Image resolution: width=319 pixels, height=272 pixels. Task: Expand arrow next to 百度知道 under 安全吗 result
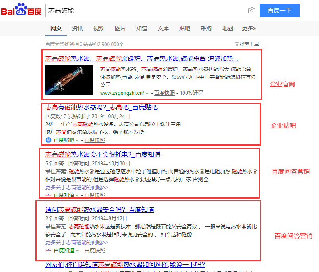click(x=77, y=251)
